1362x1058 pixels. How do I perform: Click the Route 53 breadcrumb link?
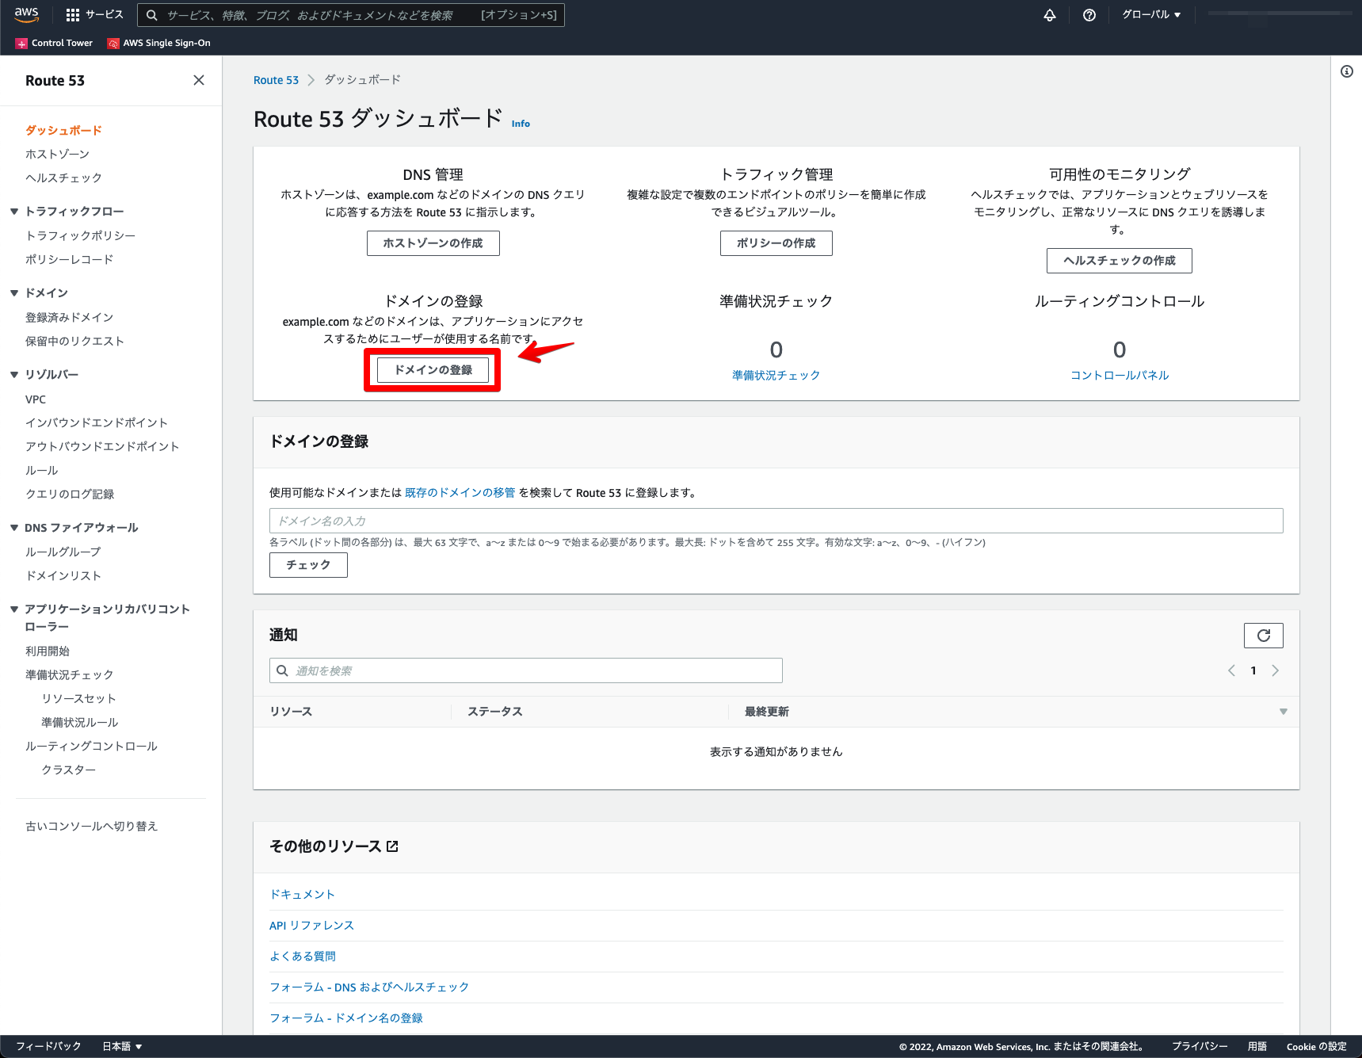click(x=276, y=80)
